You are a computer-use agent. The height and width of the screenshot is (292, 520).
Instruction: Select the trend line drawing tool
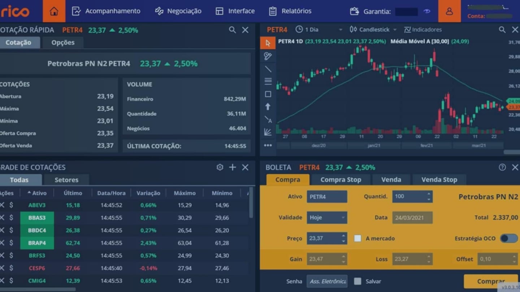tap(268, 68)
